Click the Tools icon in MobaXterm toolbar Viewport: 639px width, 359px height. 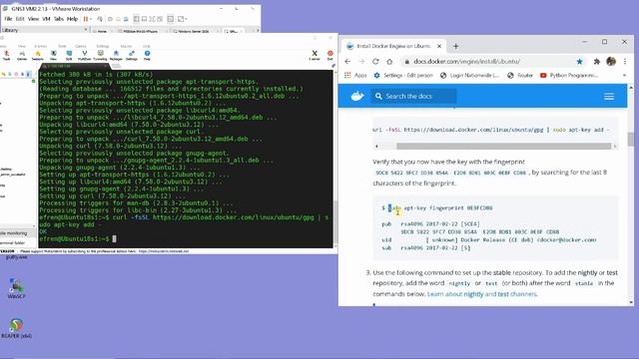7,56
